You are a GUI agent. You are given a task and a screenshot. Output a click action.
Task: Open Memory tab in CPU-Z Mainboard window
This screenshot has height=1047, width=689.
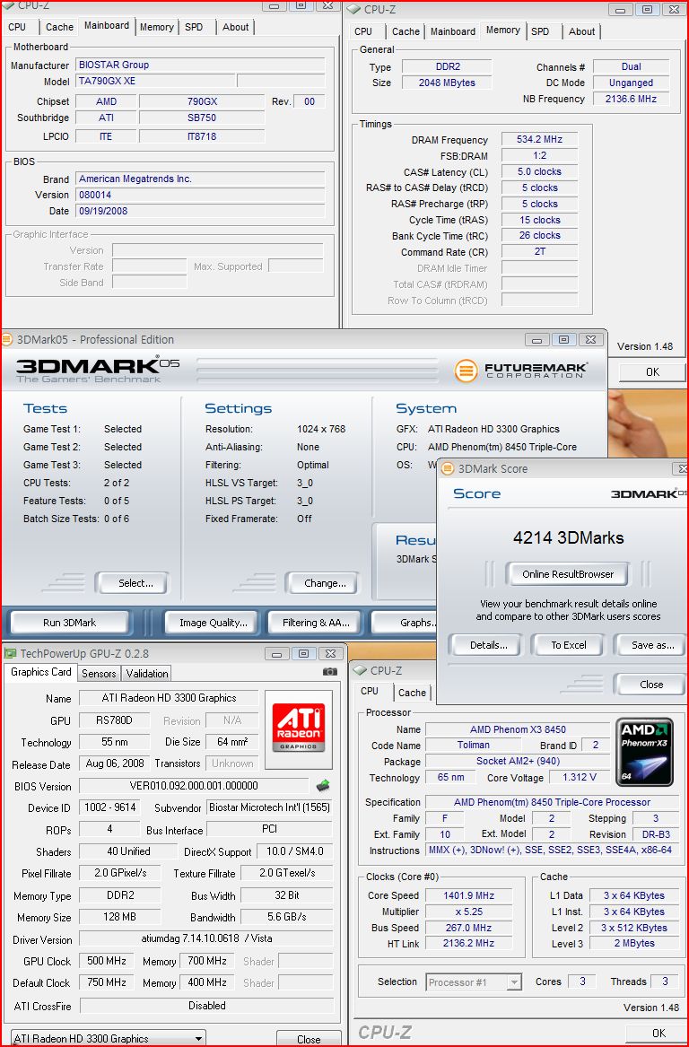[x=157, y=27]
